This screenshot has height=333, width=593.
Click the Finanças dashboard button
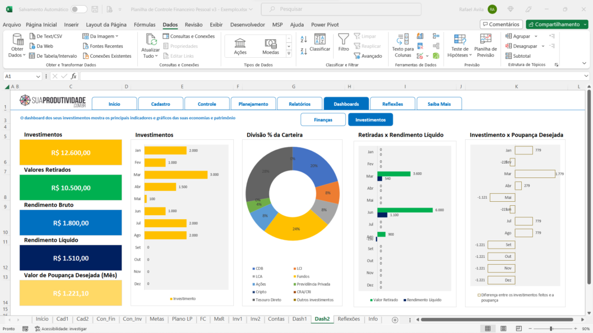click(323, 120)
